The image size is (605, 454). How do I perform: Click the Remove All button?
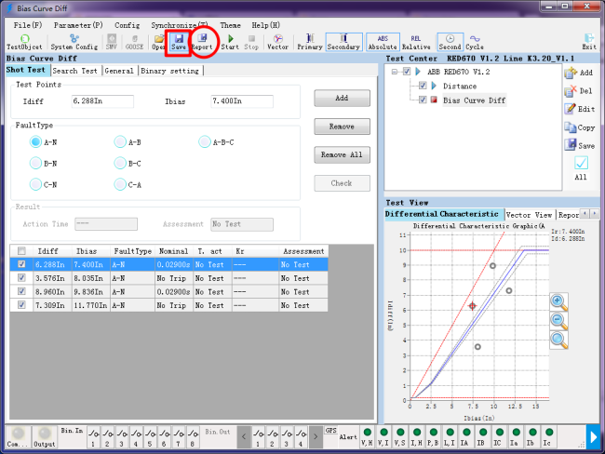[x=342, y=154]
